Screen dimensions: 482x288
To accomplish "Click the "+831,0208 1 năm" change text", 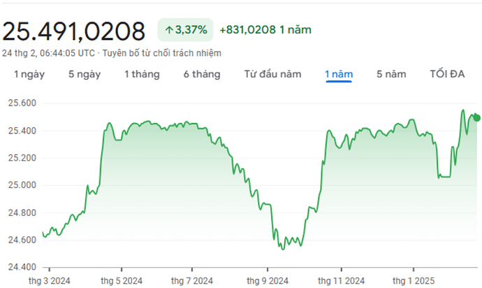I will (265, 30).
